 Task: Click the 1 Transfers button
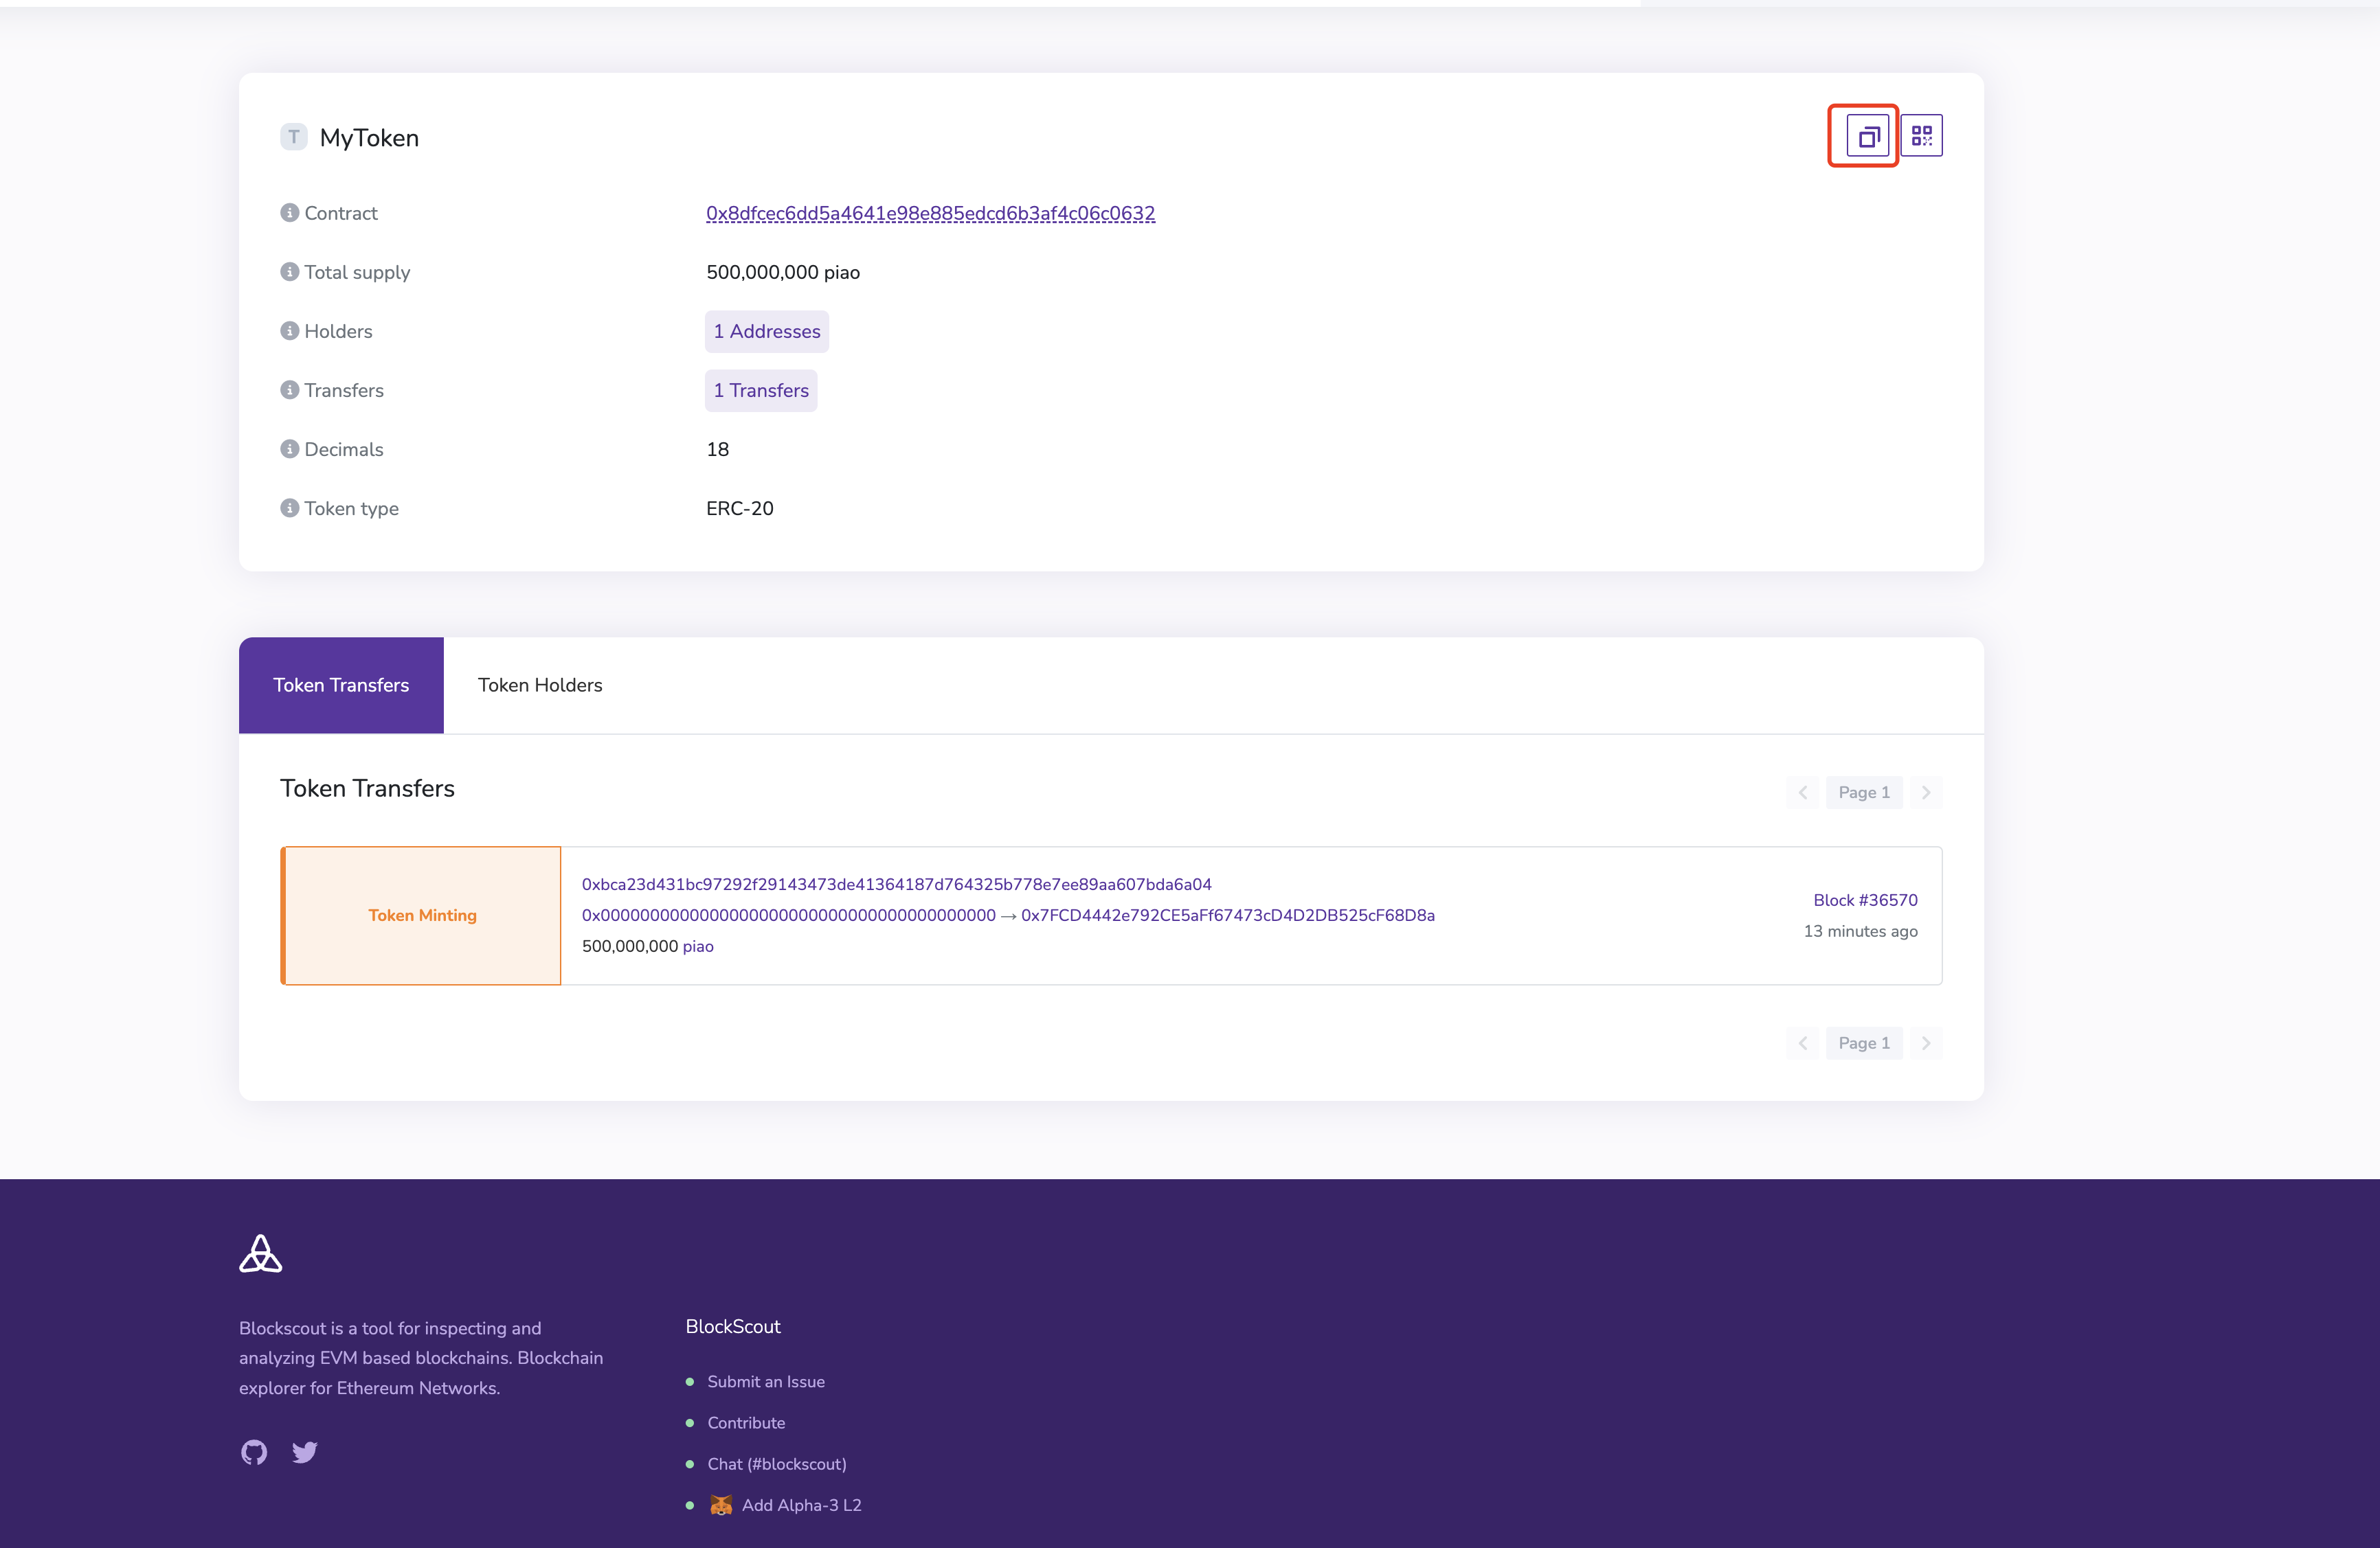760,391
